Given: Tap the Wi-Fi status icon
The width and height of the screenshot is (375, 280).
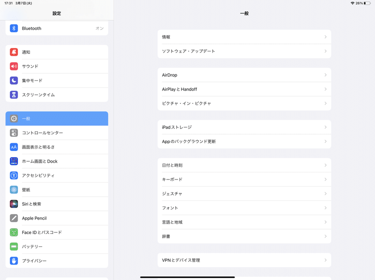Looking at the screenshot, I should (352, 3).
